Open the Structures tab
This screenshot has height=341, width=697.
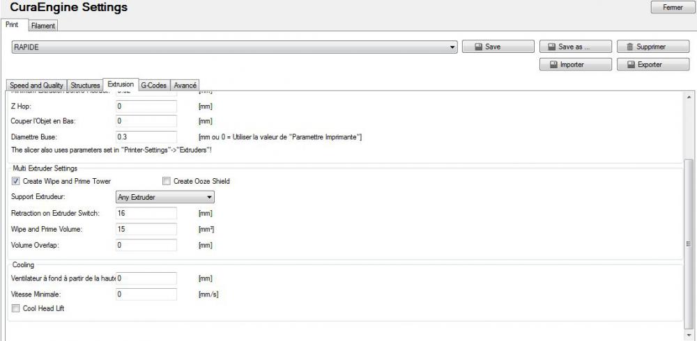click(x=85, y=85)
